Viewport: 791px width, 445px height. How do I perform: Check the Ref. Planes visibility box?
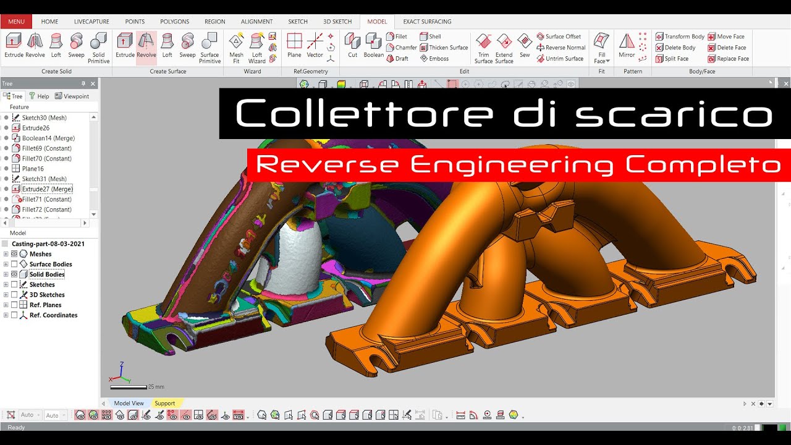click(14, 305)
